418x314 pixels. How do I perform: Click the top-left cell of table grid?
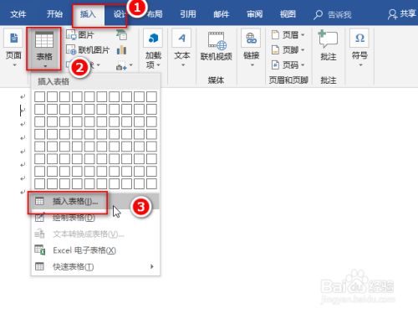click(x=39, y=97)
